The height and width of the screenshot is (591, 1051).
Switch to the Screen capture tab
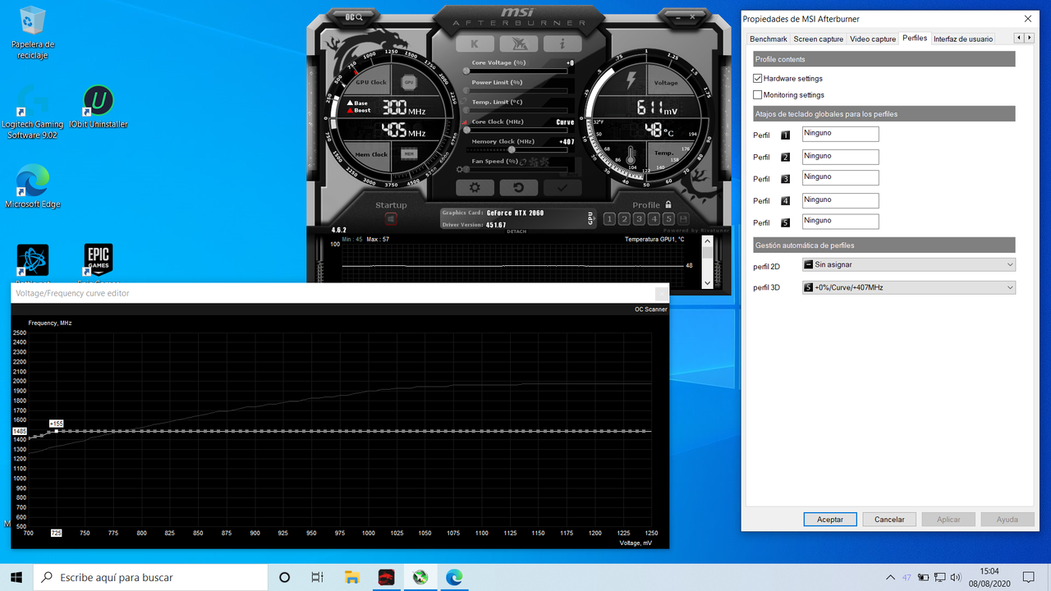point(819,39)
